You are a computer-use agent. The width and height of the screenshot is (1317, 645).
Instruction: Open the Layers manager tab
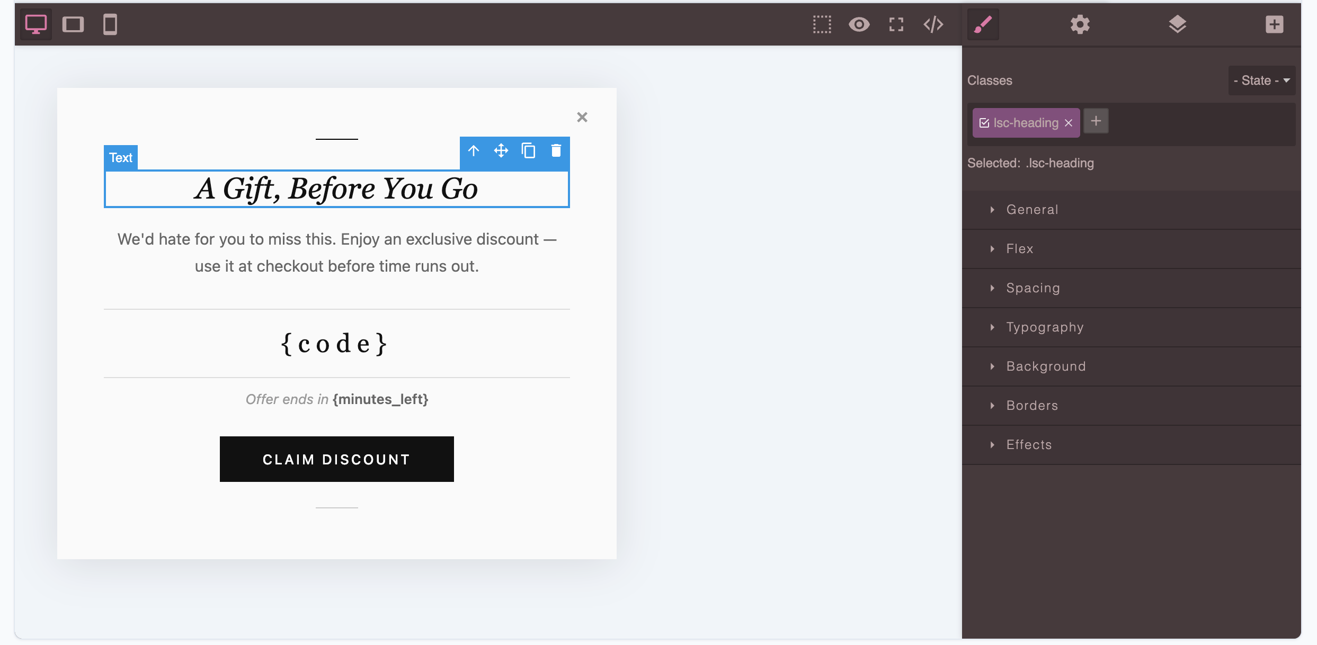[1177, 24]
